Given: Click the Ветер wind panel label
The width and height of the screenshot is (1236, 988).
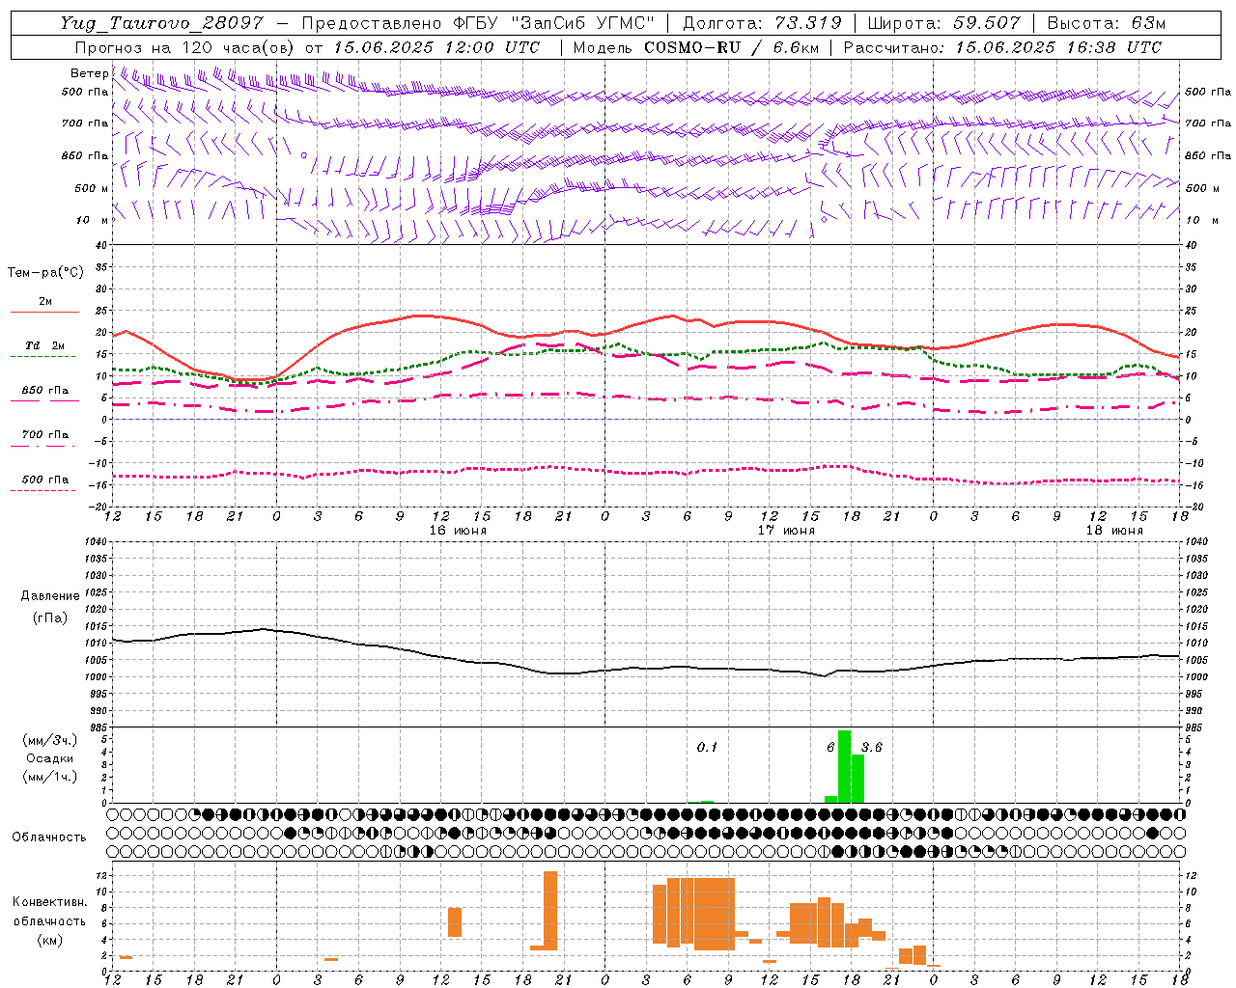Looking at the screenshot, I should 89,73.
